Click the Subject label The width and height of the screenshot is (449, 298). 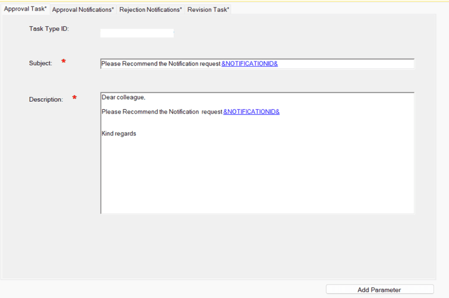(40, 63)
